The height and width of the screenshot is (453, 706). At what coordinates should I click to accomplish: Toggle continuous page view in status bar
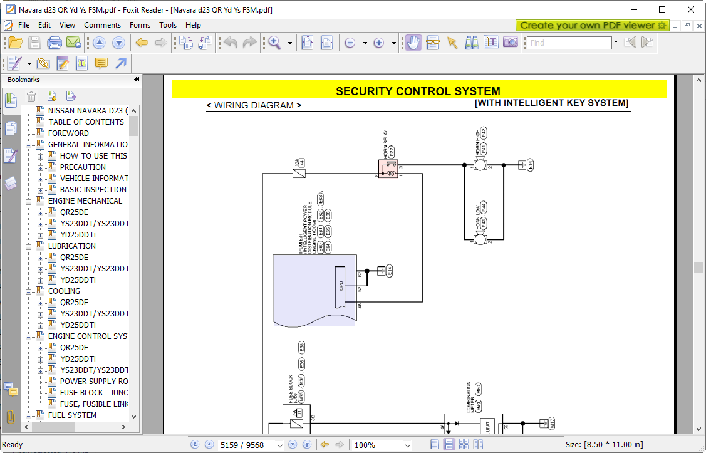point(449,445)
